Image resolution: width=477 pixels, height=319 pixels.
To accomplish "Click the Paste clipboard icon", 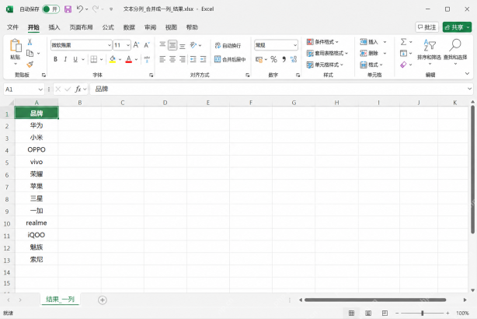I will (x=16, y=46).
